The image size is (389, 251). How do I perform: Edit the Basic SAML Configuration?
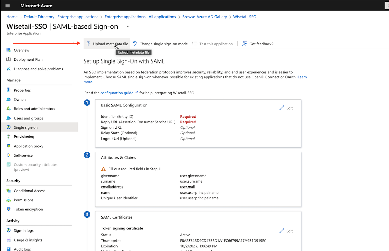pos(286,108)
